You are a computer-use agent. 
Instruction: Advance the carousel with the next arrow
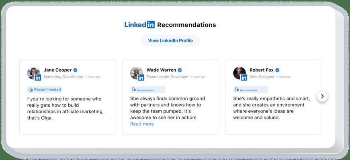point(322,96)
